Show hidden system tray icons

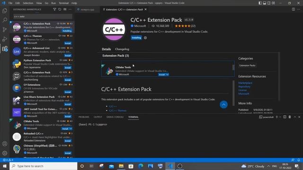[268, 166]
